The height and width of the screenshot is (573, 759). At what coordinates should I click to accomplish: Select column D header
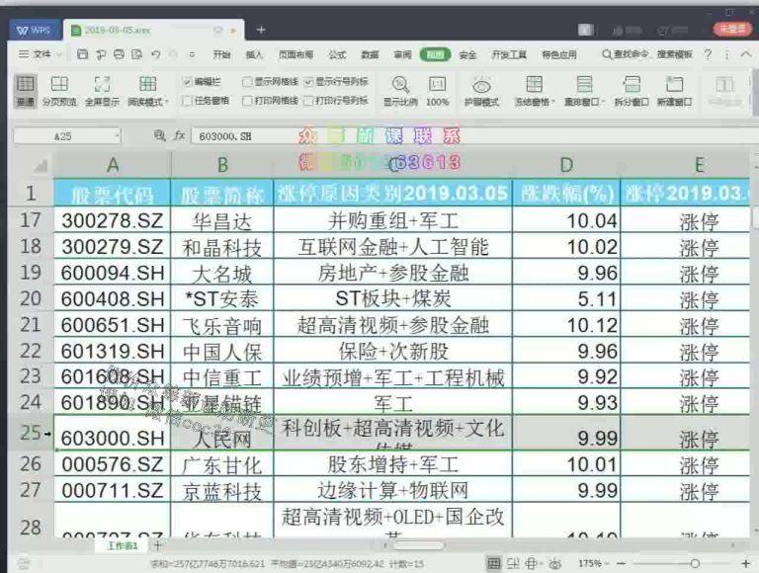[x=566, y=165]
